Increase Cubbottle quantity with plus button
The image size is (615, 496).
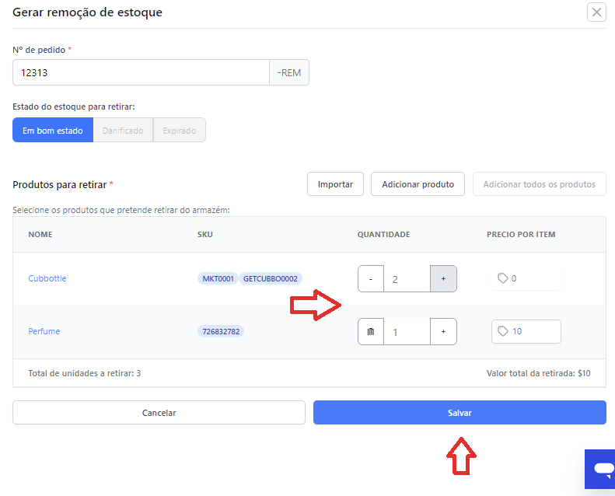(443, 279)
